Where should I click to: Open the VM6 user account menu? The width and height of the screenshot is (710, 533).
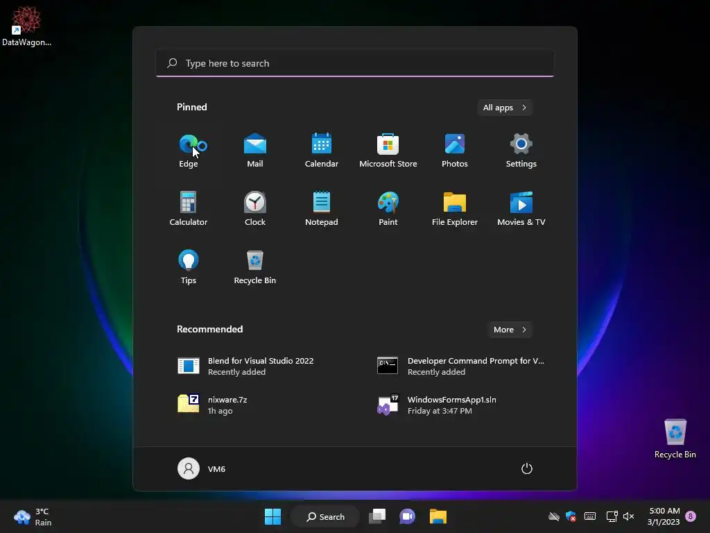pyautogui.click(x=202, y=468)
